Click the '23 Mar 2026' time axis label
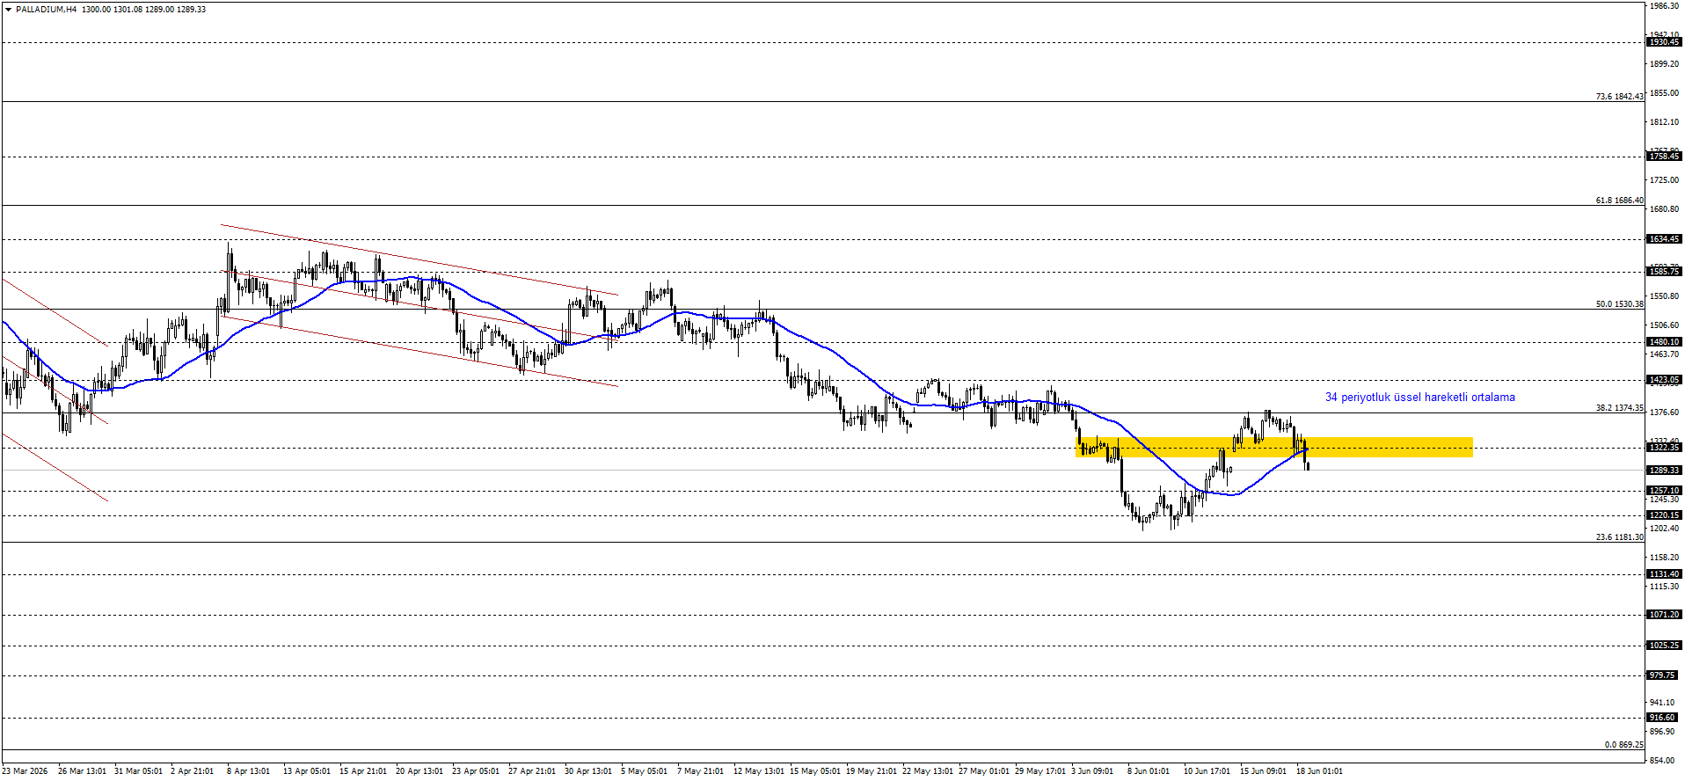 click(25, 771)
